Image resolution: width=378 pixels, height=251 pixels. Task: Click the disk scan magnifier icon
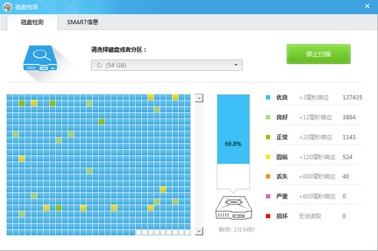(x=40, y=58)
